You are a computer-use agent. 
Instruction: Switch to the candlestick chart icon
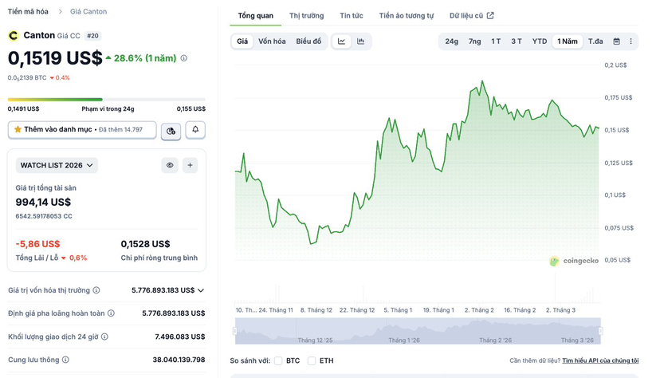361,41
